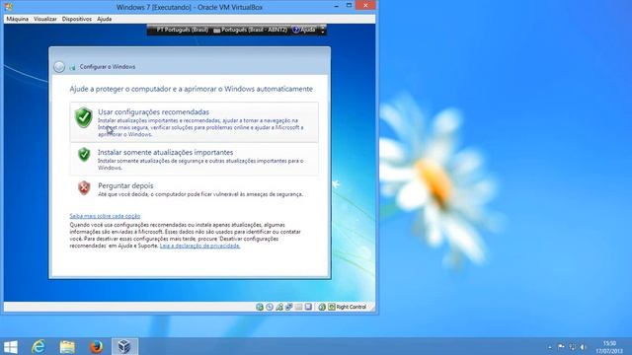Click the USB devices status icon

tap(289, 307)
